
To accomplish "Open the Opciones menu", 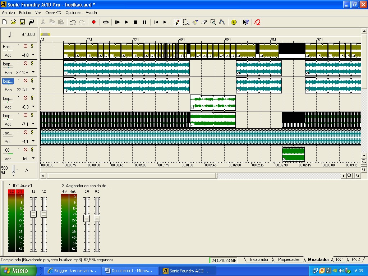I will [73, 13].
